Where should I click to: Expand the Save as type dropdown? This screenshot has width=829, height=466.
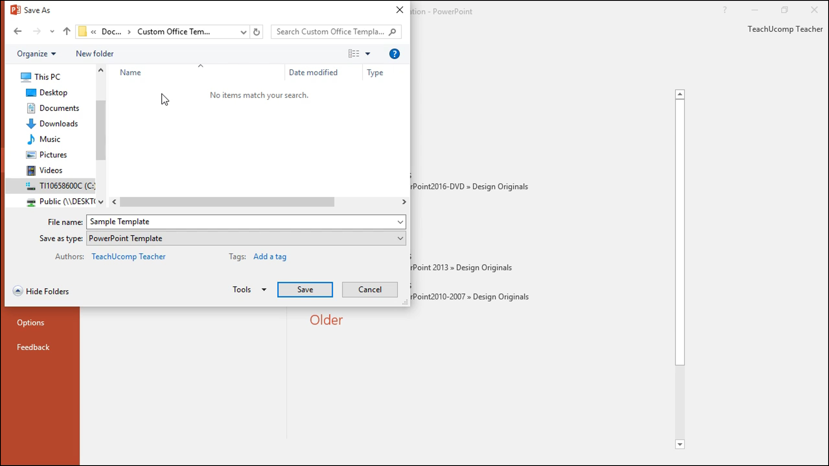(400, 238)
